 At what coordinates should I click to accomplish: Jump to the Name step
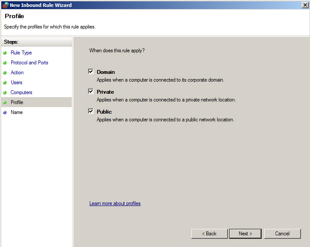(x=16, y=112)
